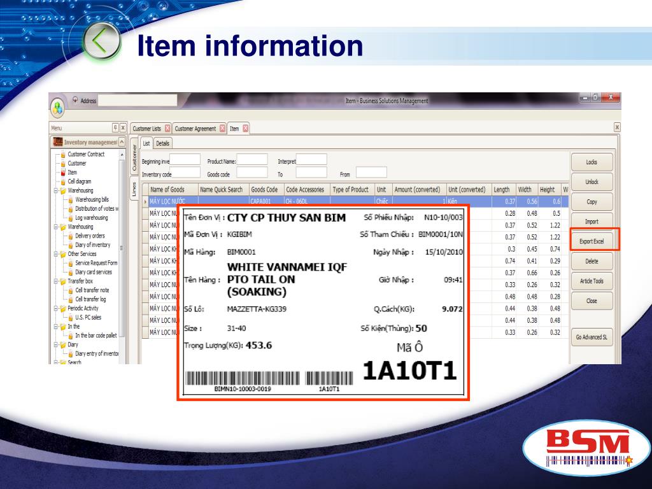Focus the Product Name filter field
Viewport: 652px width, 489px height.
click(x=252, y=160)
